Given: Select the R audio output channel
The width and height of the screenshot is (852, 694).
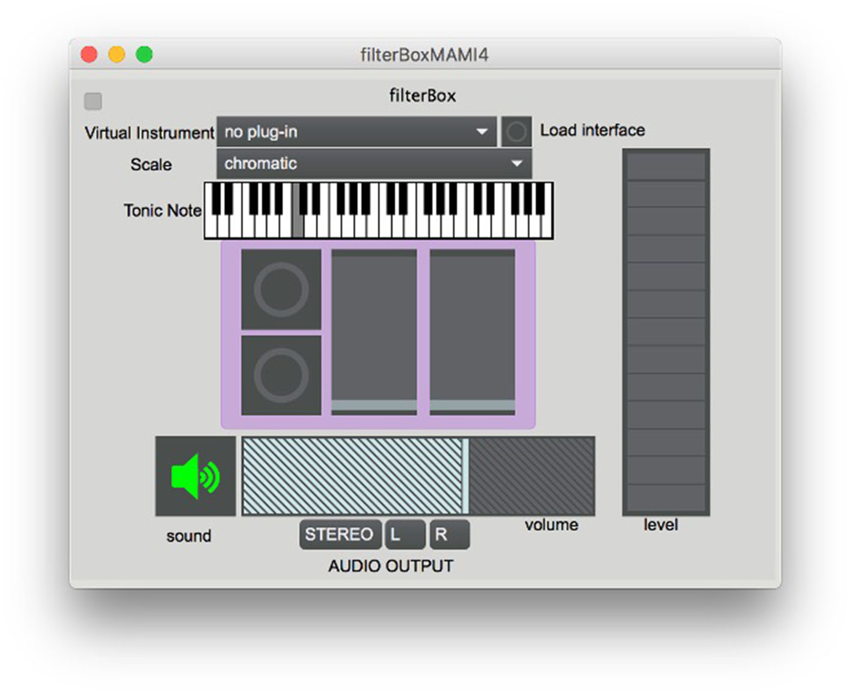Looking at the screenshot, I should pyautogui.click(x=449, y=534).
